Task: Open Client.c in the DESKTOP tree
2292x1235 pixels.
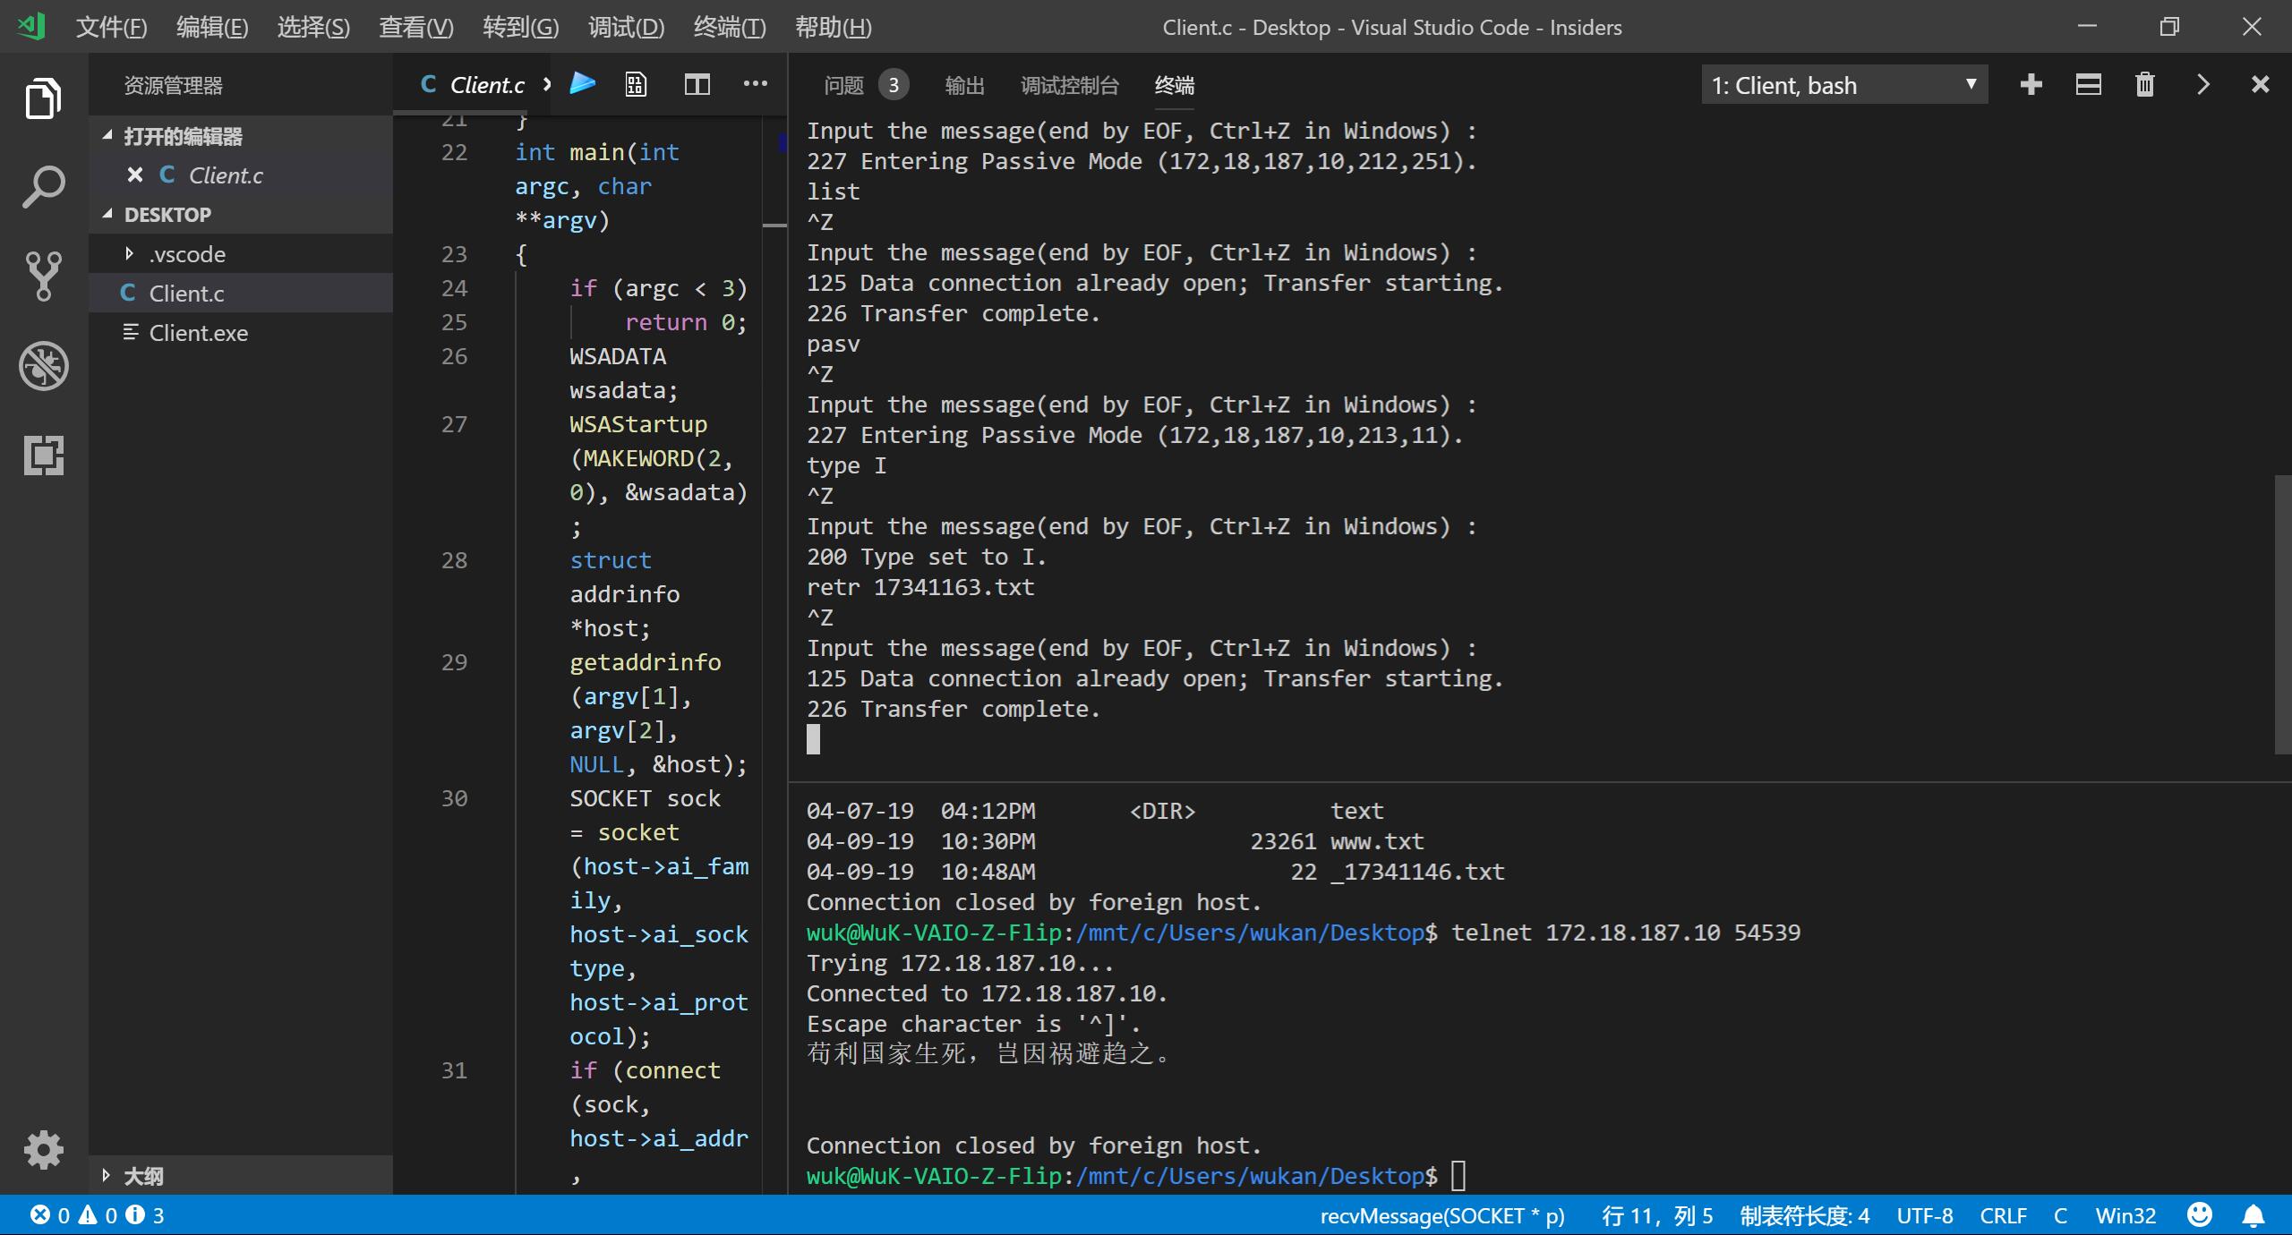Action: tap(241, 293)
